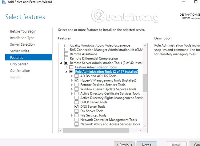200x146 pixels.
Task: Check Active Directory Certificate Services Tools box
Action: pyautogui.click(x=77, y=93)
